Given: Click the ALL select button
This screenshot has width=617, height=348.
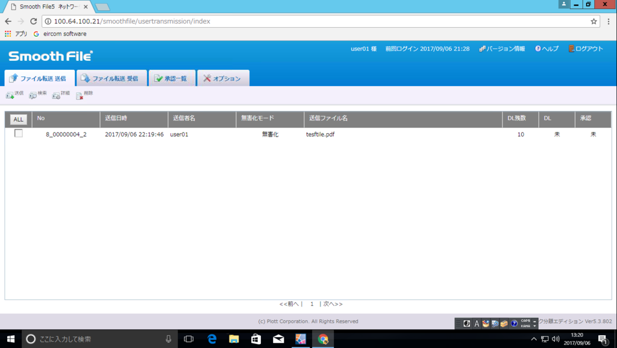Looking at the screenshot, I should 18,120.
